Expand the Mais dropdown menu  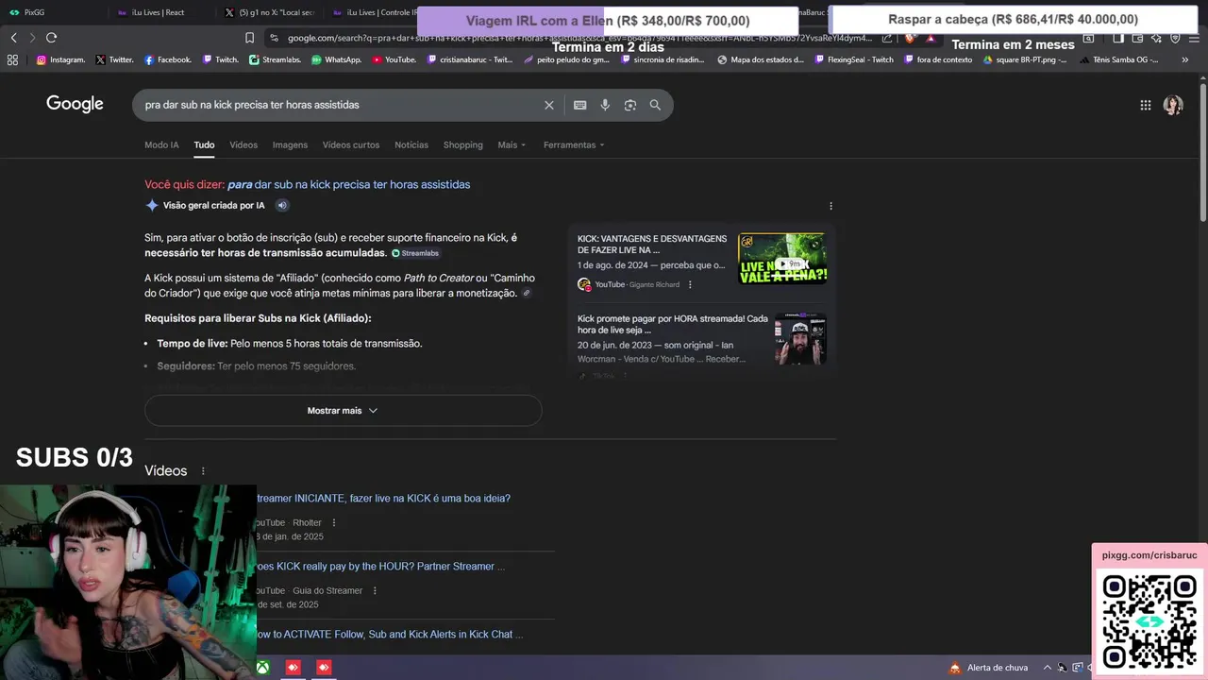[x=512, y=144]
